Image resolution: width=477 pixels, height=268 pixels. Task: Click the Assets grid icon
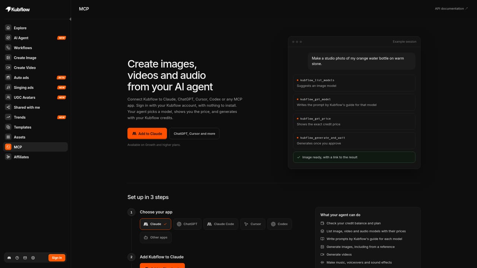(x=8, y=137)
